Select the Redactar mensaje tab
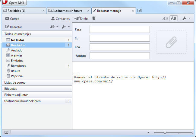 point(113,11)
